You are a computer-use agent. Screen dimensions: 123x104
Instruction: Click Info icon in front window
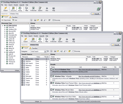click(67, 40)
